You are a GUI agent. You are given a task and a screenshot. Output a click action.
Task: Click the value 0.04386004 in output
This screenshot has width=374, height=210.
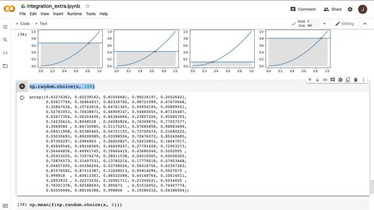[172, 191]
